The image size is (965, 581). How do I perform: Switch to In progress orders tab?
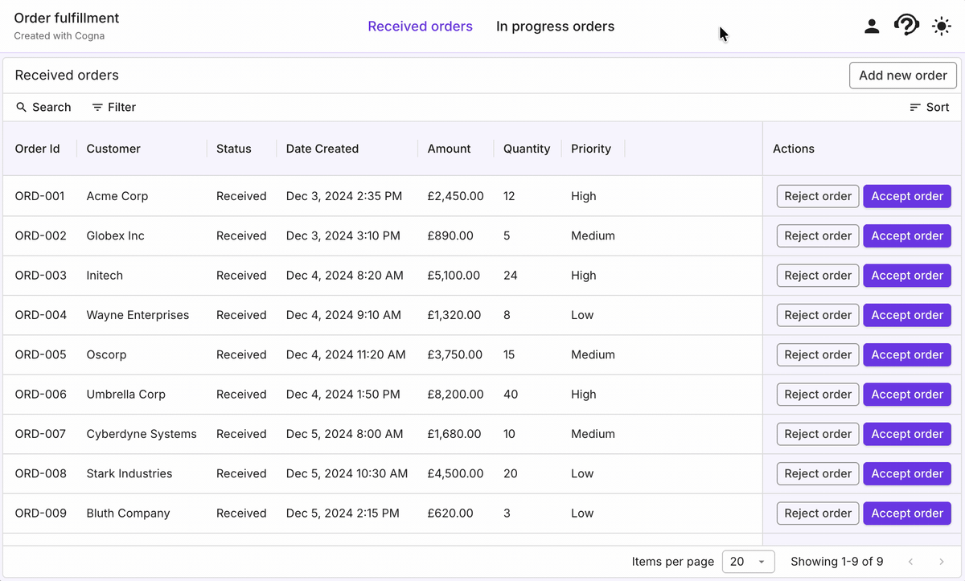coord(555,27)
